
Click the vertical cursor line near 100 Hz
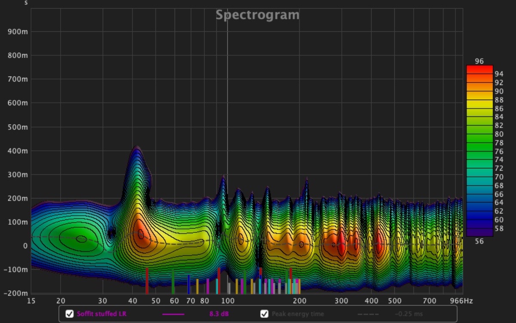(227, 107)
